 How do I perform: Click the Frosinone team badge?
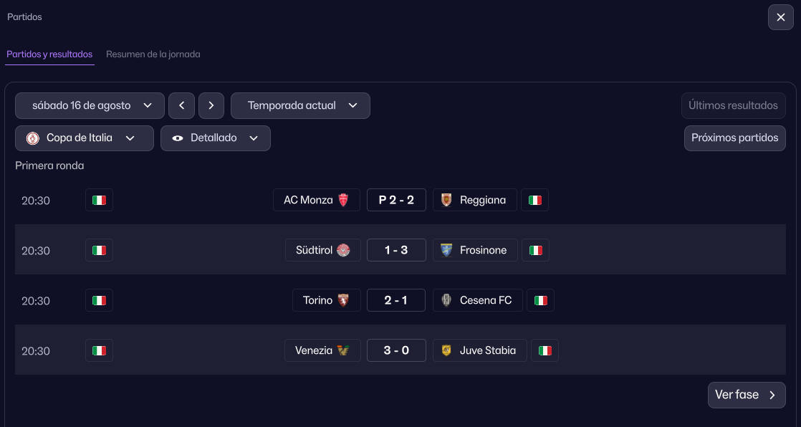(x=446, y=250)
